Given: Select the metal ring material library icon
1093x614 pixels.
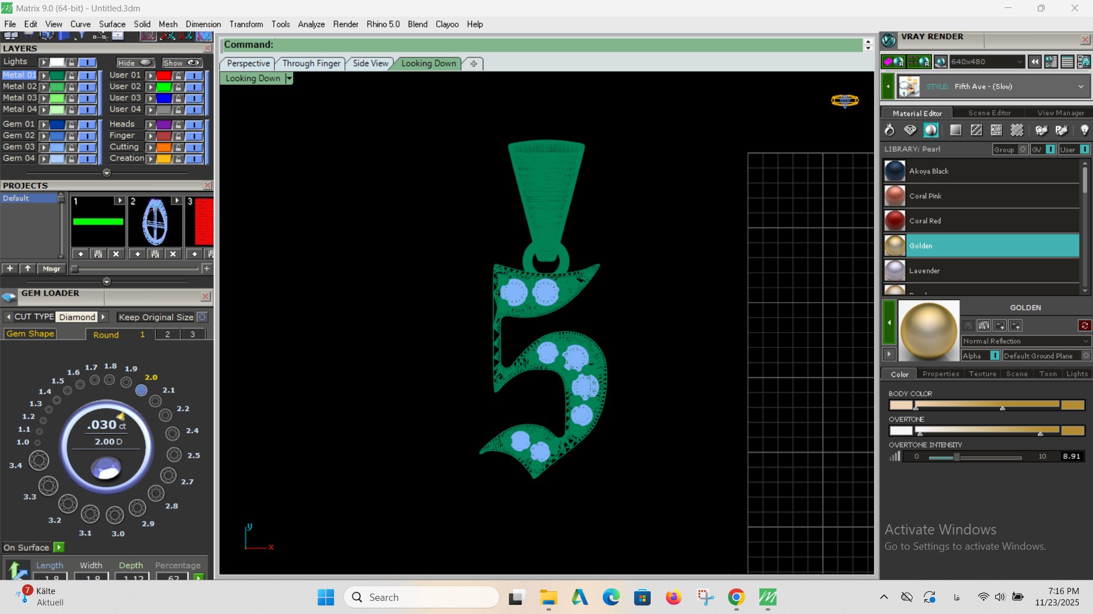Looking at the screenshot, I should (x=889, y=130).
